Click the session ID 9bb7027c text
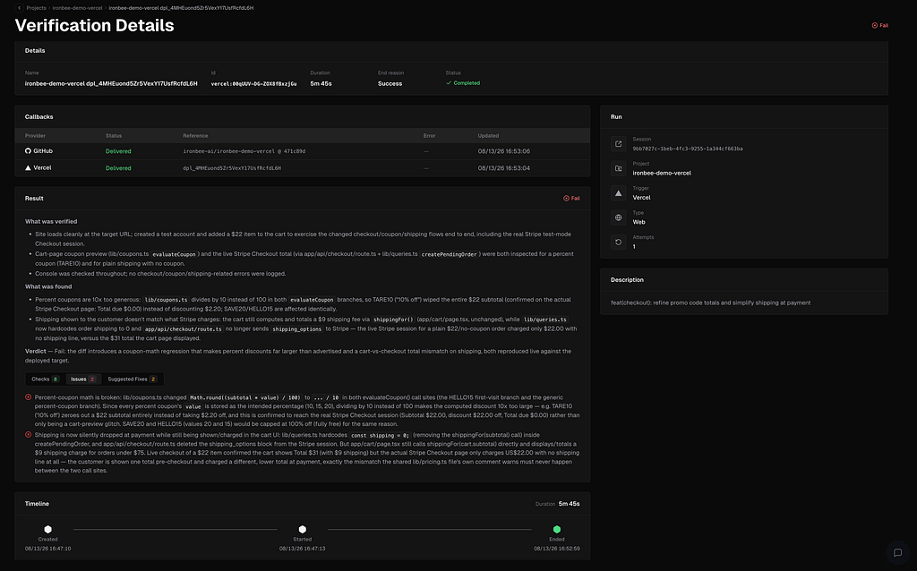917x571 pixels. tap(688, 149)
